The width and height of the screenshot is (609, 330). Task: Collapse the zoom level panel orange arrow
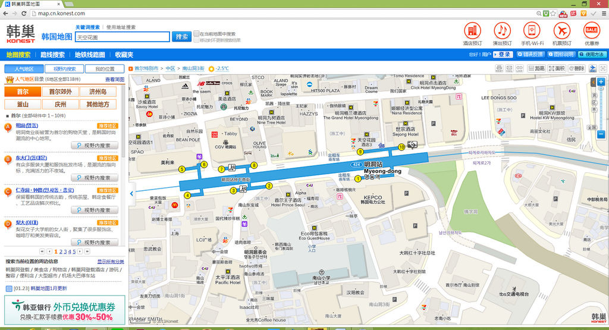pos(593,82)
